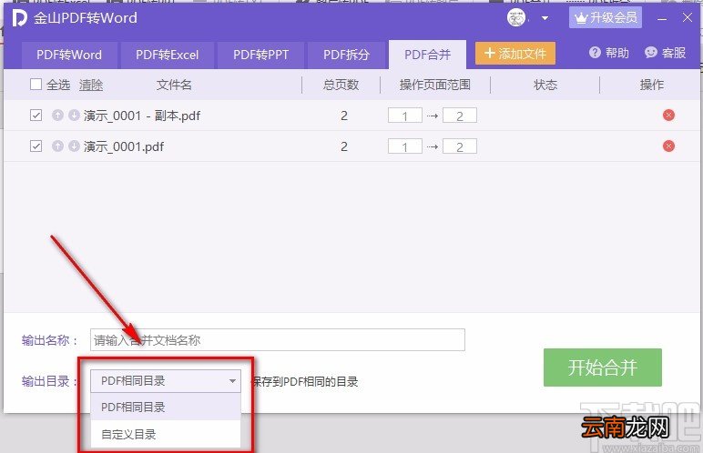Remove 演示_0001 - 副本.pdf with red delete icon
Viewport: 703px width, 453px height.
click(x=668, y=116)
